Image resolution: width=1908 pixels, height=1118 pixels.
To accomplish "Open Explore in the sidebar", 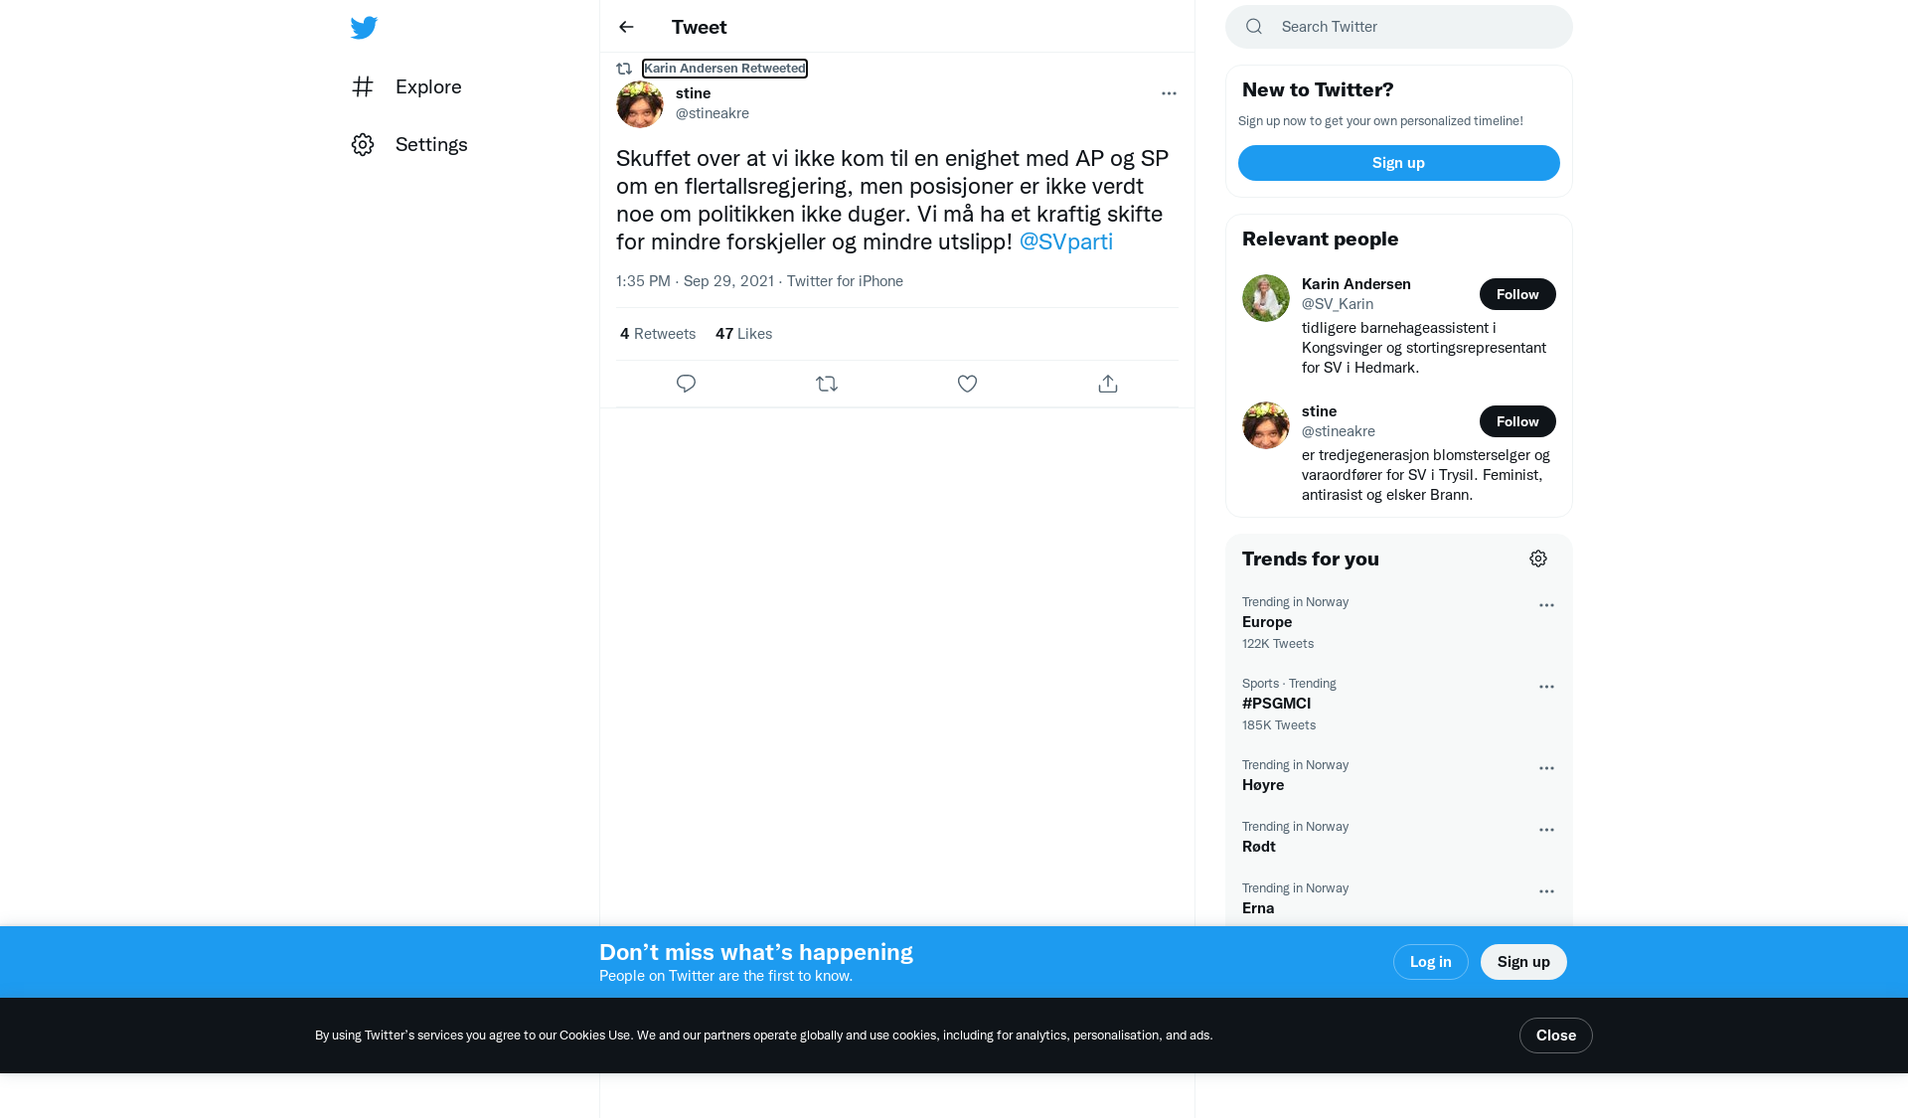I will pyautogui.click(x=406, y=86).
